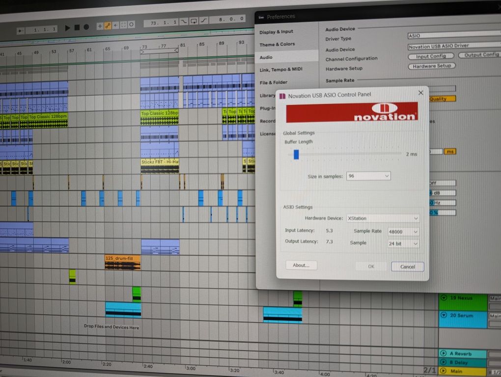This screenshot has width=501, height=377.
Task: Select the Stickz FBT - Hi-Hat clip
Action: 160,166
